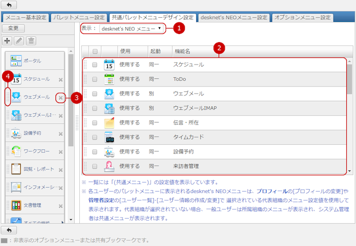Open the Option Menu Settings tab
This screenshot has height=246, width=356.
(302, 17)
